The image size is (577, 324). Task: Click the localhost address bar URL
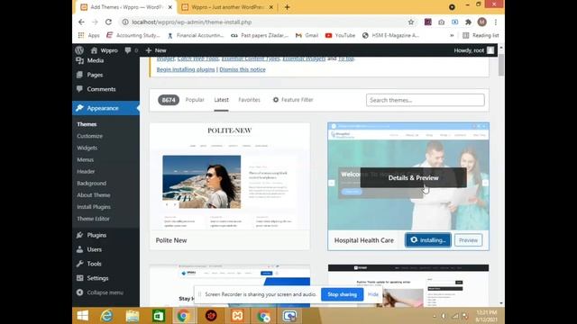pyautogui.click(x=192, y=22)
